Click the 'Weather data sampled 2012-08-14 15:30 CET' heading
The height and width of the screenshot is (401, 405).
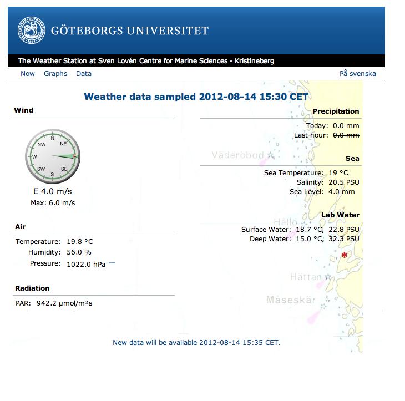[196, 97]
